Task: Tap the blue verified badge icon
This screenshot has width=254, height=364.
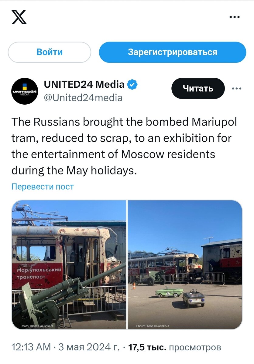Action: (x=132, y=85)
